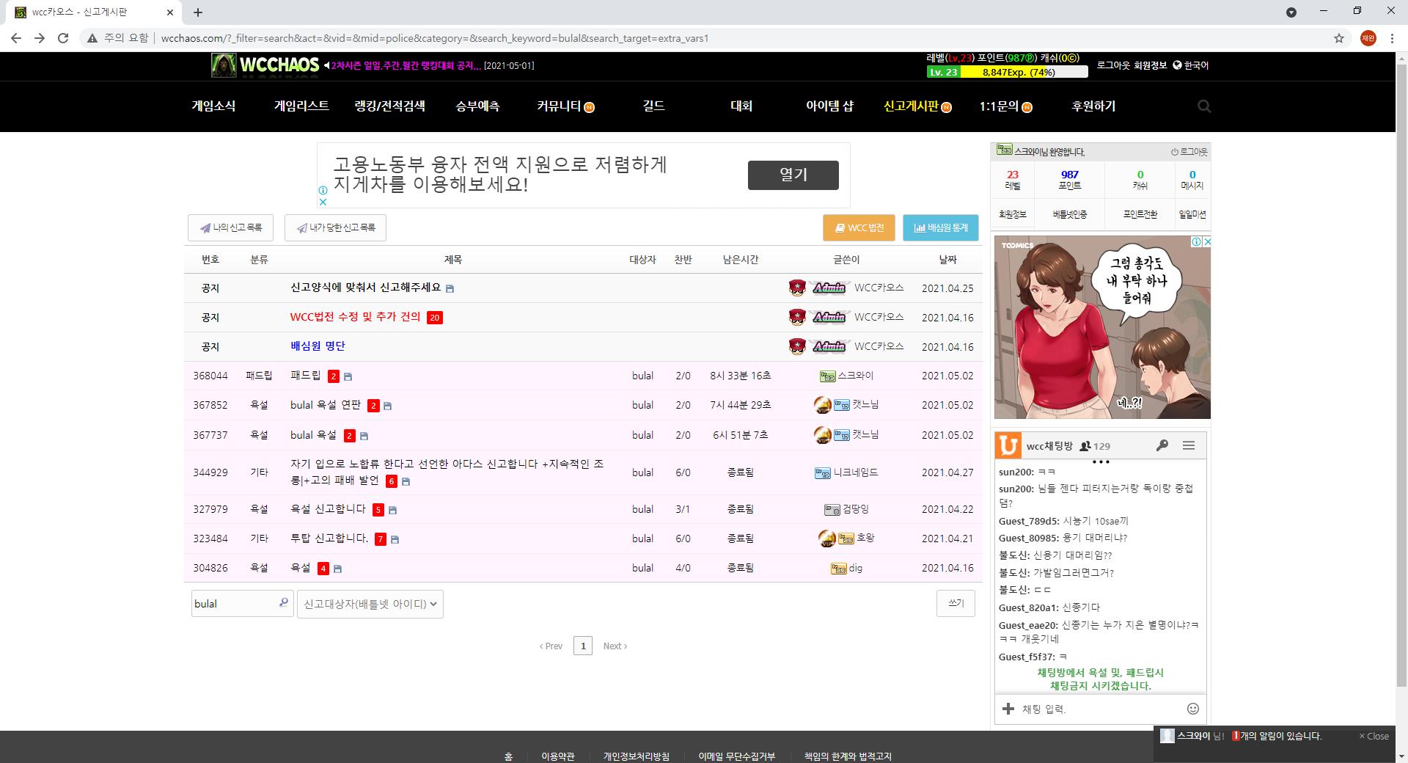Click the browser forward arrow
The image size is (1408, 763).
(40, 38)
